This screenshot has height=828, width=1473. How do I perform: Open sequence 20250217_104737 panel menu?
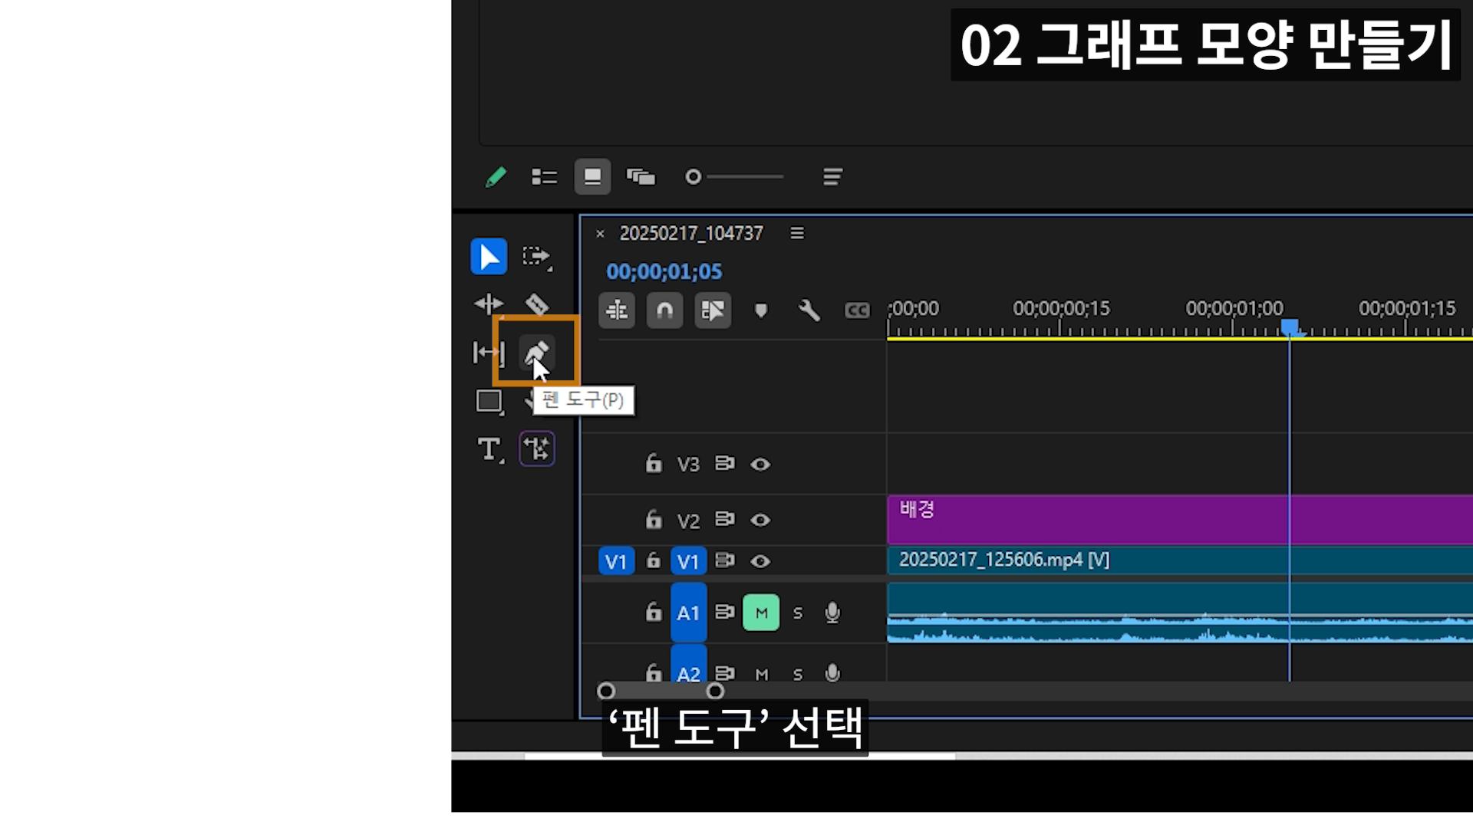click(x=797, y=233)
